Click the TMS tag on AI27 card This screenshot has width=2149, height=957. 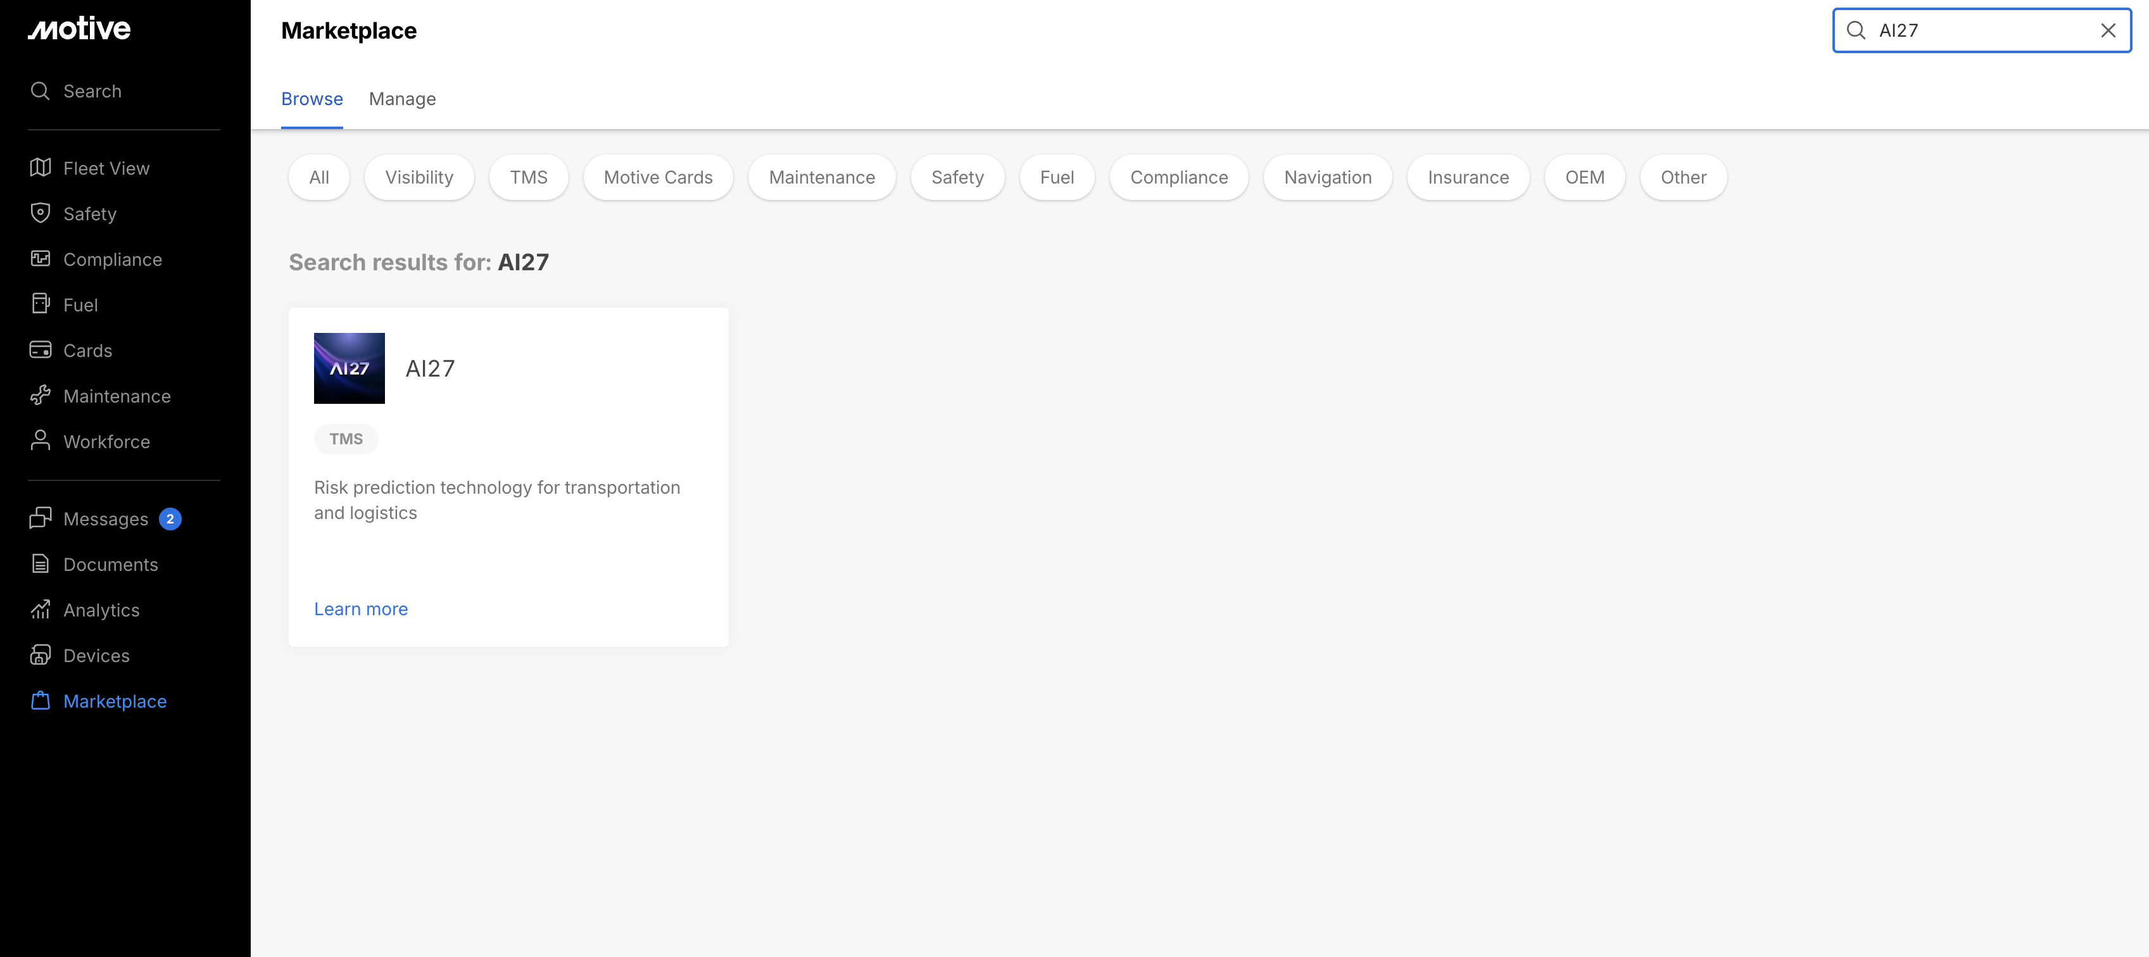pos(346,439)
